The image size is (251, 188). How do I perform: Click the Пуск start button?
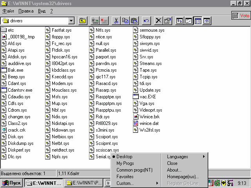(x=12, y=183)
